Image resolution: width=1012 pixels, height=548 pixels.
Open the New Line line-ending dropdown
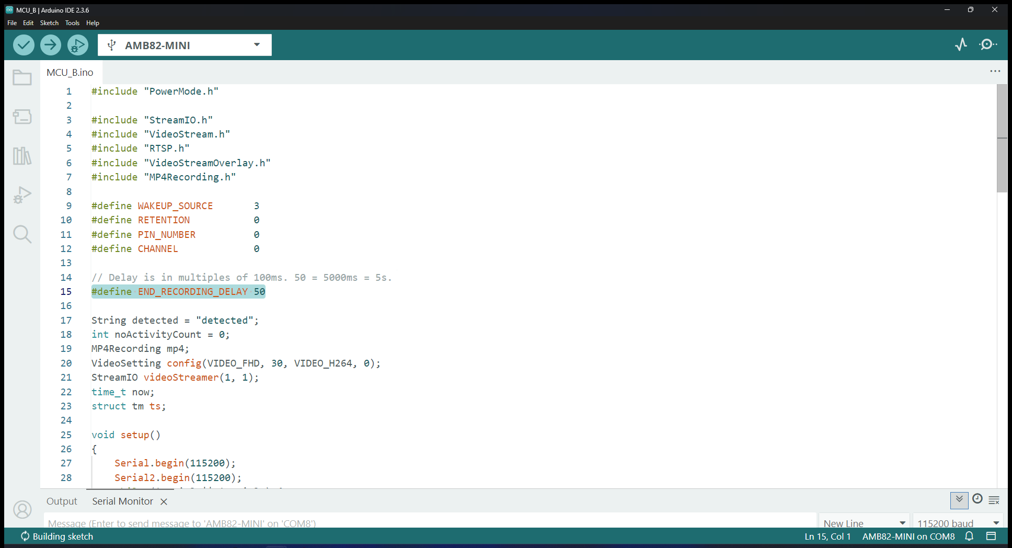coord(864,523)
